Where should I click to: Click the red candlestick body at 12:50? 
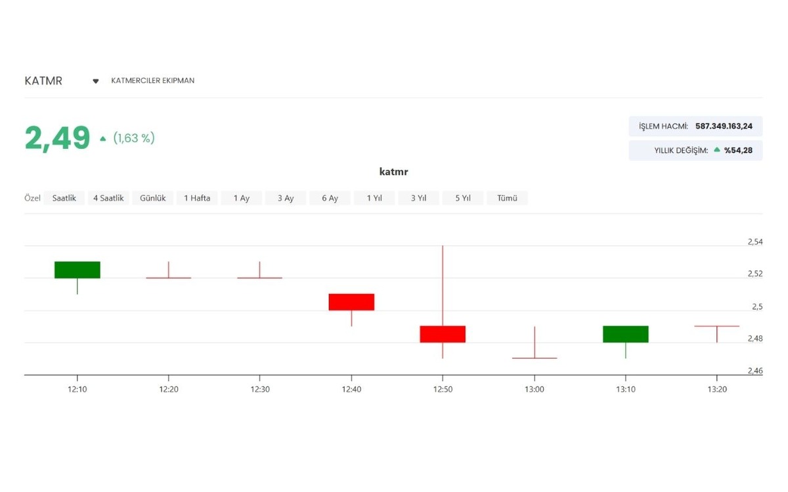(443, 334)
